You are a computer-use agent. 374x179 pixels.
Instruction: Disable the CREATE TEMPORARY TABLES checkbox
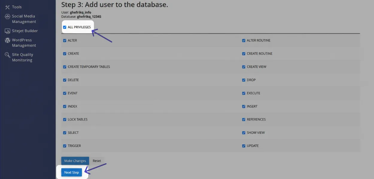(x=65, y=67)
